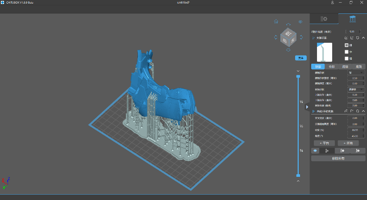Rotate view using right arrow by cube
This screenshot has height=200, width=367.
point(300,37)
